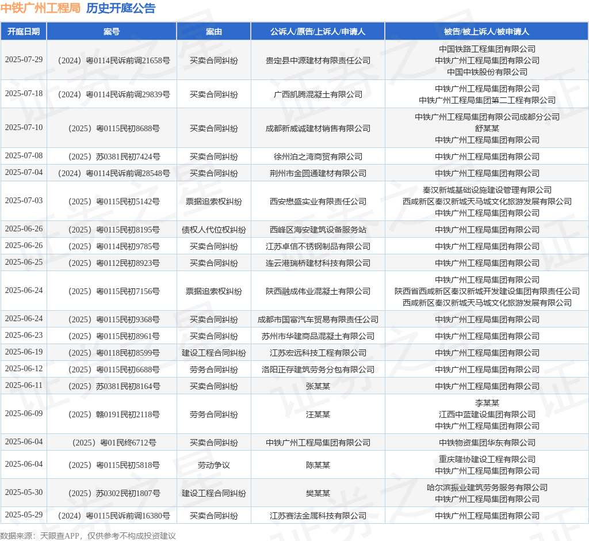
Task: Select plaintiff 广西凯腾混凝土有限公司
Action: 318,94
